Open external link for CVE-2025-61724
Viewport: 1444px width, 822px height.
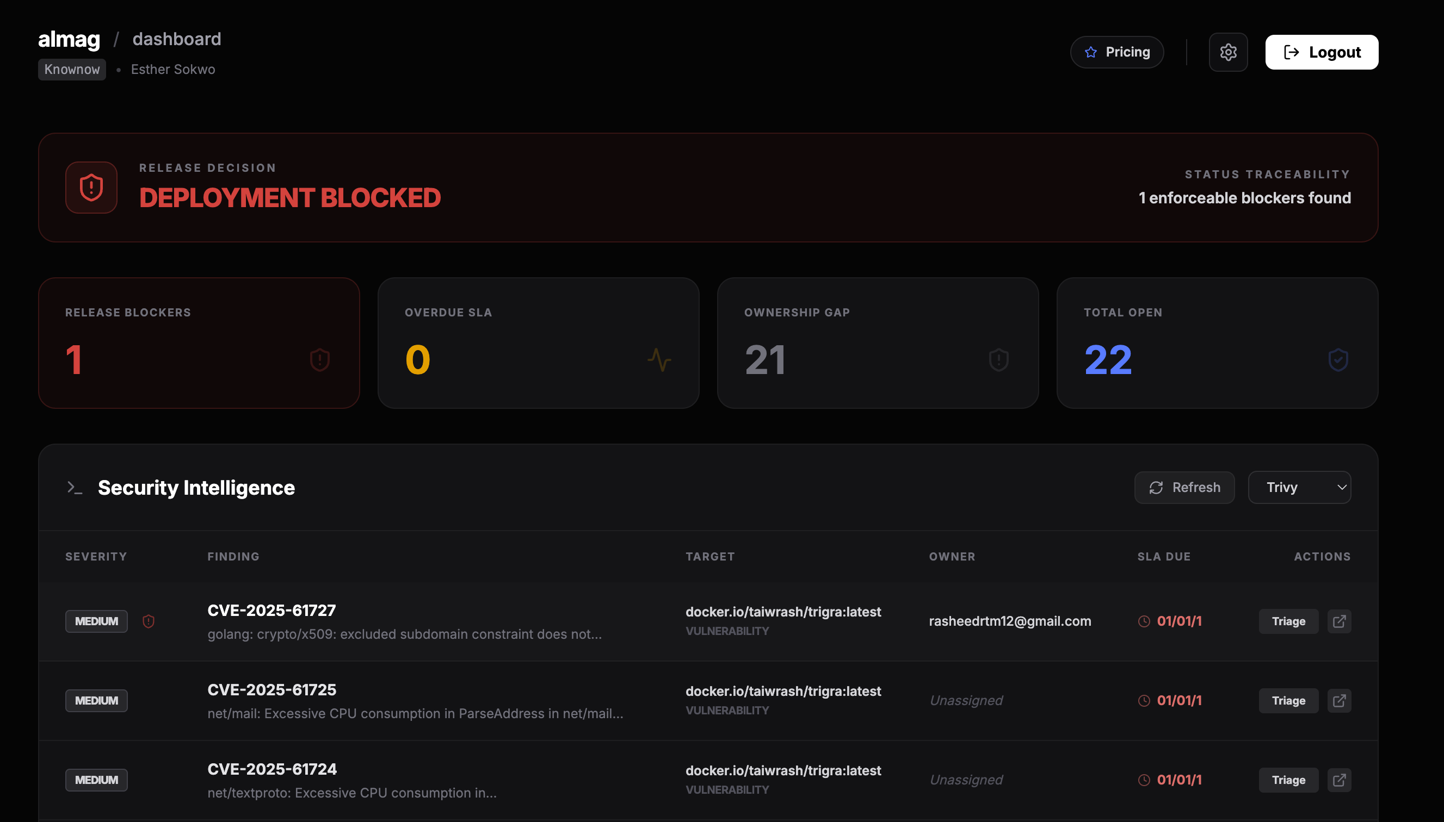[1338, 780]
